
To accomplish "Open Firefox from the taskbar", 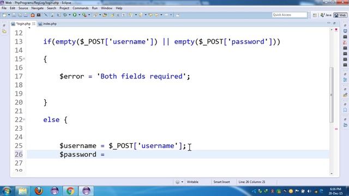I will click(x=39, y=191).
